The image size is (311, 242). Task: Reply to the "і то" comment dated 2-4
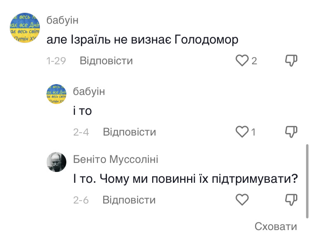point(129,132)
